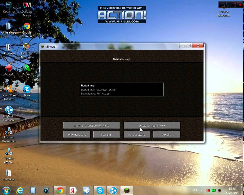244x195 pixels.
Task: Open the Windows Explorer taskbar icon
Action: coord(33,190)
